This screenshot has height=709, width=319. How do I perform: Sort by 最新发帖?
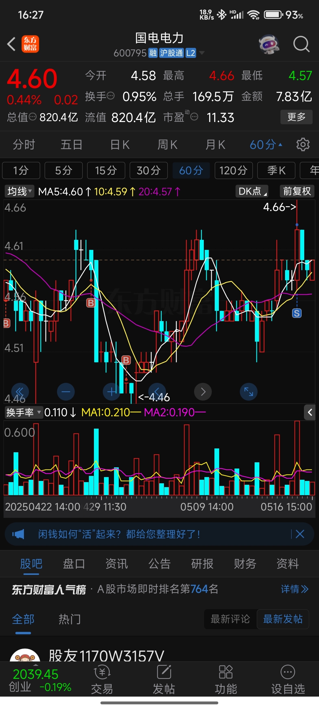tap(283, 619)
